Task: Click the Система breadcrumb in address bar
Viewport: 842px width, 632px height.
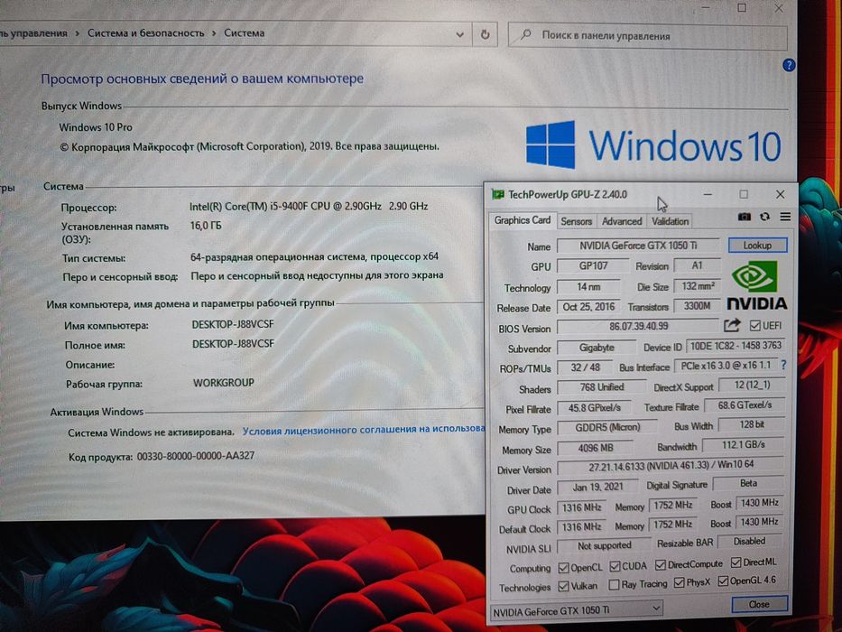Action: click(245, 33)
